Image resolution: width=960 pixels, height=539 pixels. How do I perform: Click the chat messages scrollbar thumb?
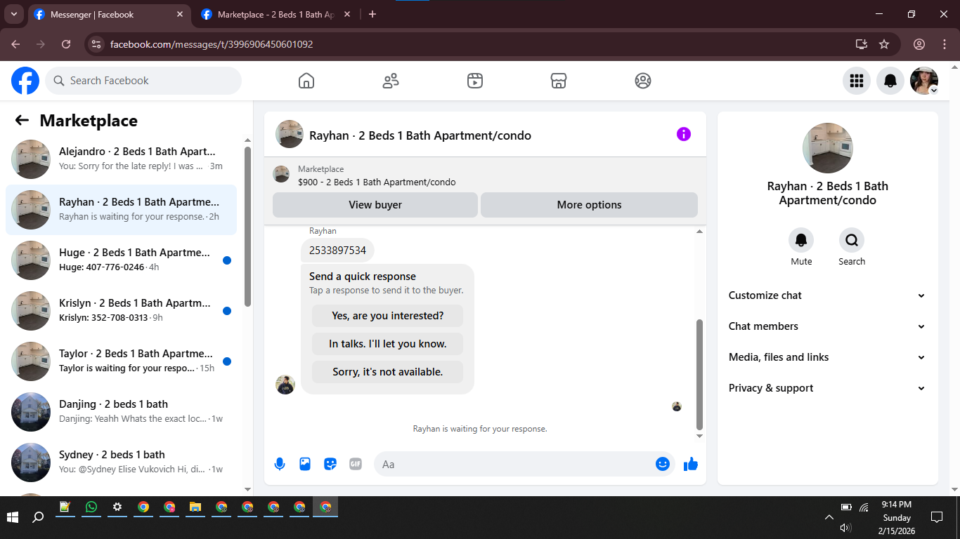(x=699, y=375)
